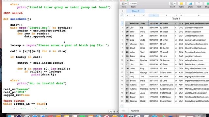Click cell containing Morticia
Viewport: 209px width, 117px height.
point(144,89)
